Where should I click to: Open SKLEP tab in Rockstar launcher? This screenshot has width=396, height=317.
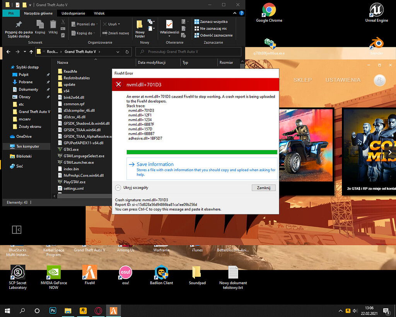302,80
